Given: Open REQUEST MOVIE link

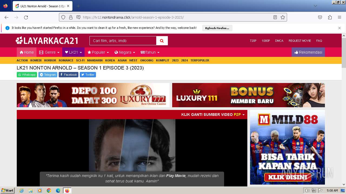Looking at the screenshot, I should pyautogui.click(x=300, y=41).
